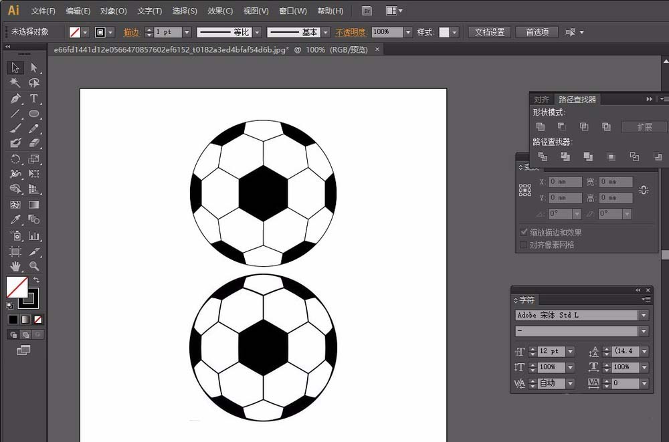Select the Type tool
The width and height of the screenshot is (669, 442).
[x=33, y=99]
